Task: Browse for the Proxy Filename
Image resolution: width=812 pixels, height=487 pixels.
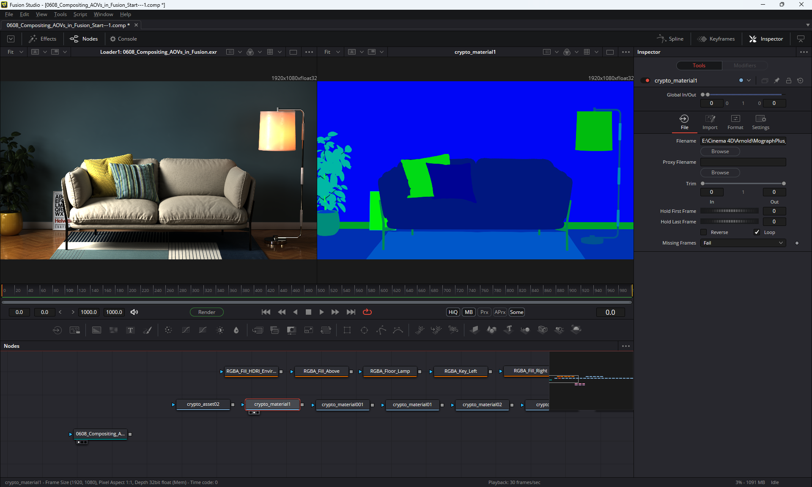Action: (720, 173)
